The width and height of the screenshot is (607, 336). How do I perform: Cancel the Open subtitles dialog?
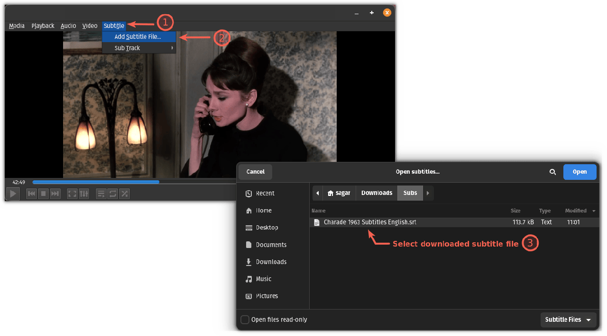256,172
